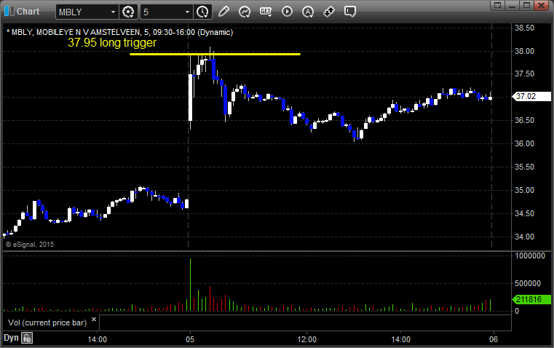Open the symbol settings gear icon
This screenshot has width=554, height=348.
point(128,12)
